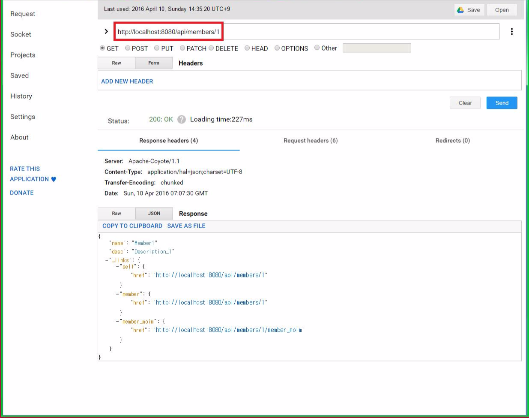The width and height of the screenshot is (529, 418).
Task: Switch headers editor to Form view
Action: [154, 63]
